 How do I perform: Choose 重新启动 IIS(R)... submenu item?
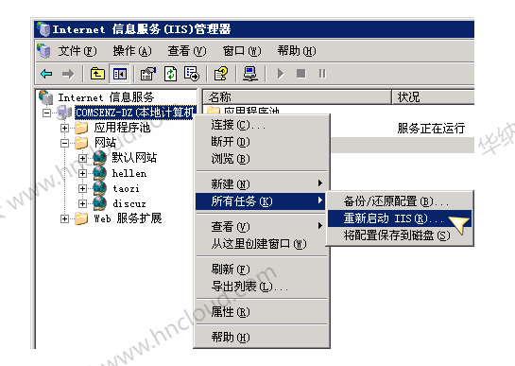click(x=400, y=218)
